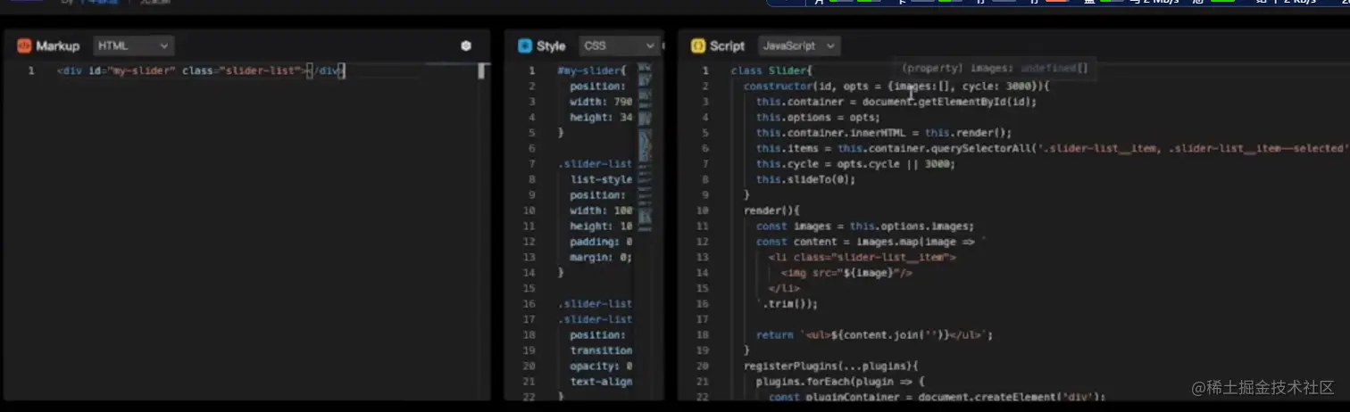Open the JavaScript language dropdown
The image size is (1350, 412).
[x=799, y=45]
